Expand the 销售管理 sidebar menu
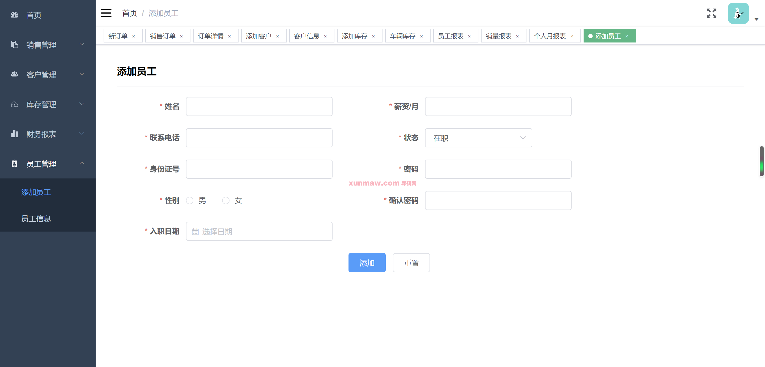 (x=48, y=45)
